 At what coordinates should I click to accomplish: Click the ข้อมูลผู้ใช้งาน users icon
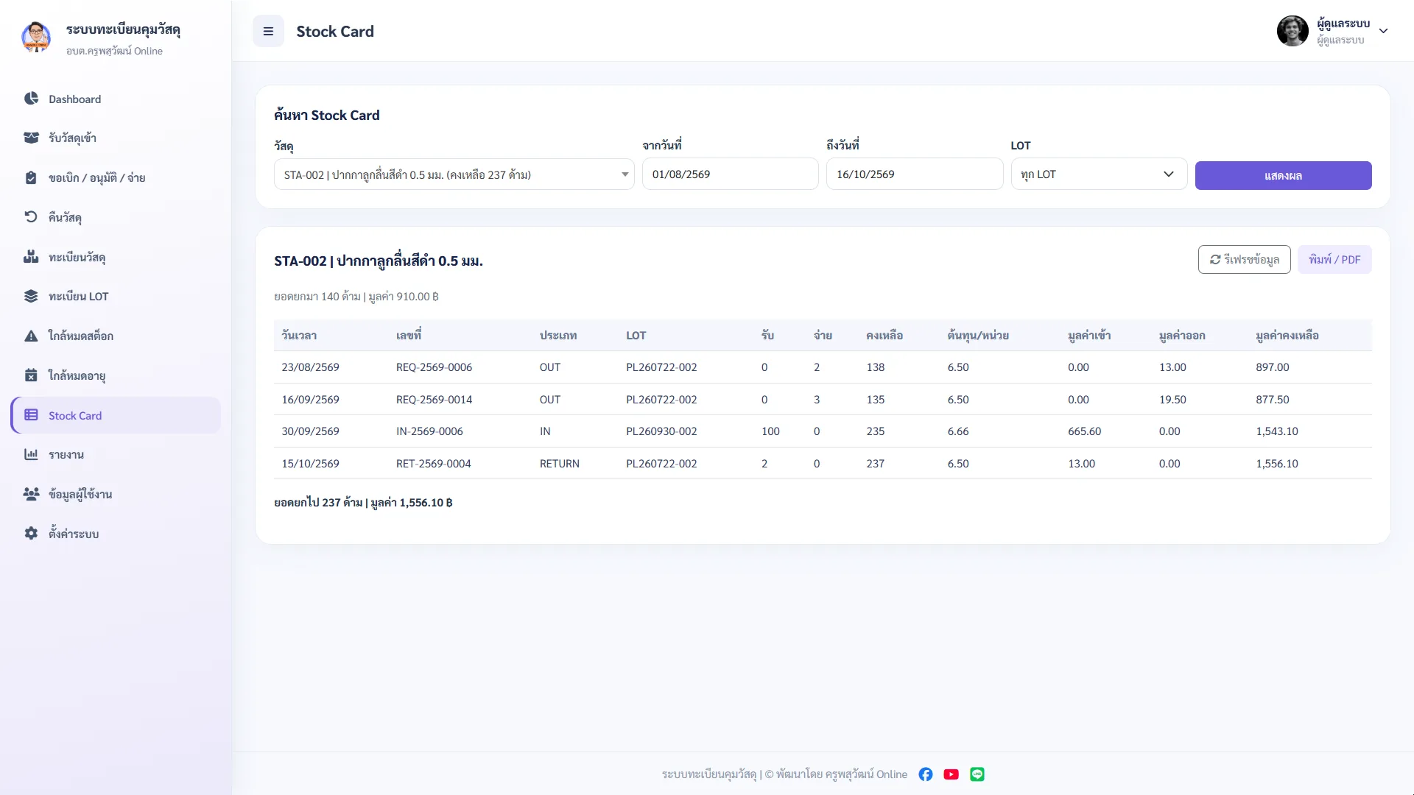click(31, 494)
